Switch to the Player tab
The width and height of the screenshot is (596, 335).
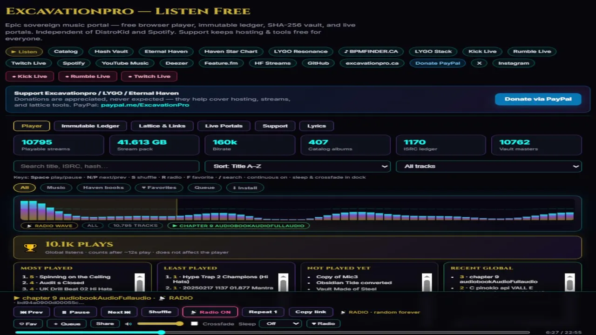tap(32, 126)
